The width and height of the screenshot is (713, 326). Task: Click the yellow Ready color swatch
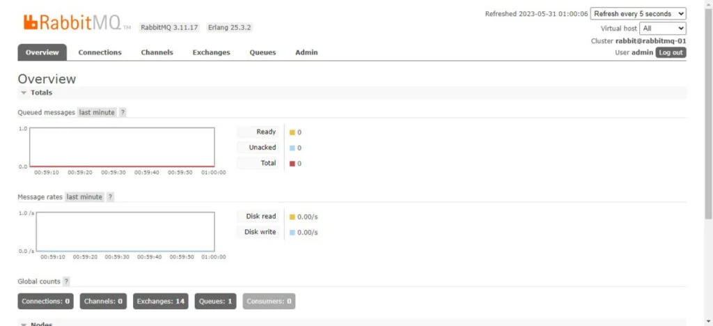coord(292,132)
